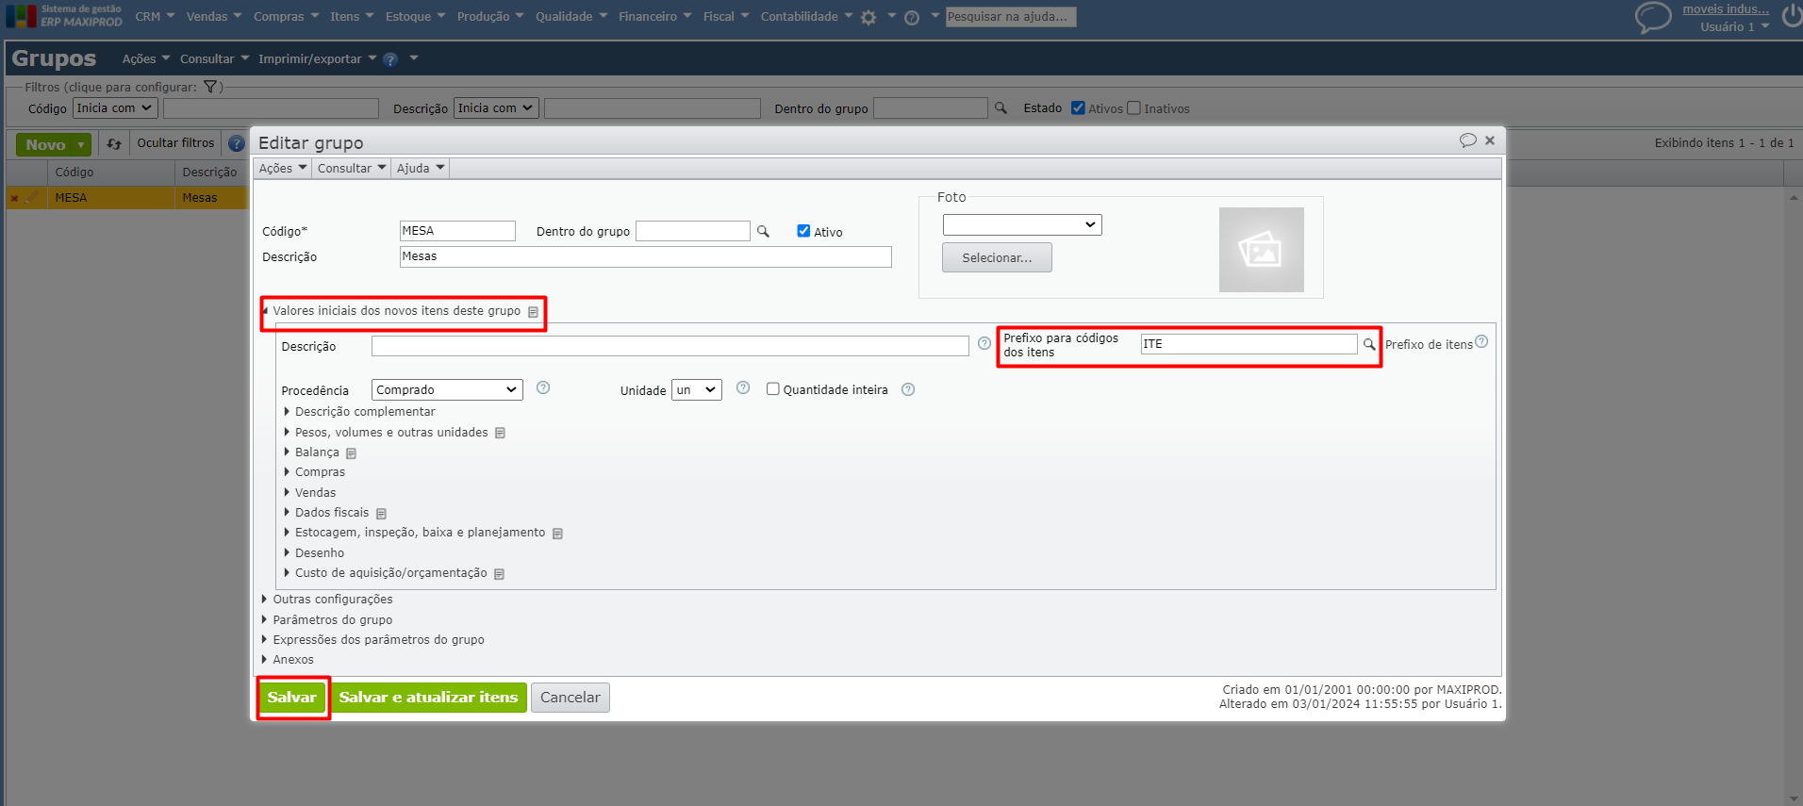The width and height of the screenshot is (1803, 806).
Task: Click the settings gear icon in top menu
Action: click(868, 17)
